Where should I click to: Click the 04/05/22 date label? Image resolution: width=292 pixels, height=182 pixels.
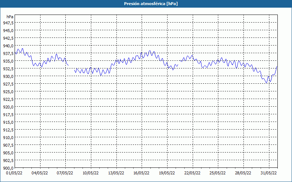[x=40, y=173]
